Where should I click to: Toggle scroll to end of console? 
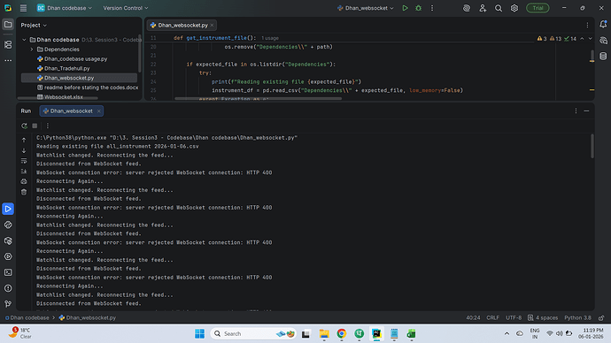coord(24,171)
